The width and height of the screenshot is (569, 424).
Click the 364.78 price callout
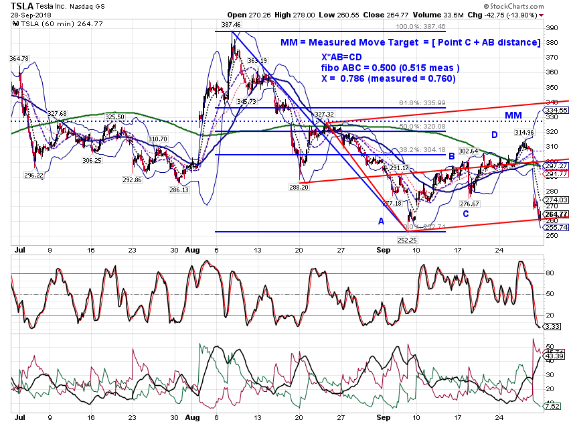[x=19, y=58]
